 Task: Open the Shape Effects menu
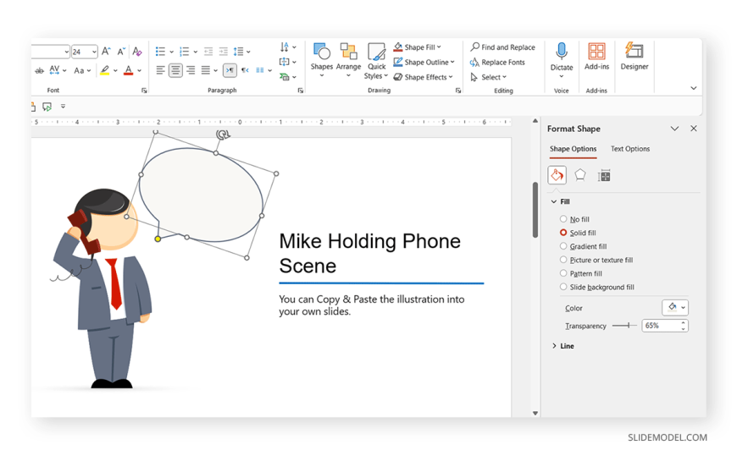423,77
